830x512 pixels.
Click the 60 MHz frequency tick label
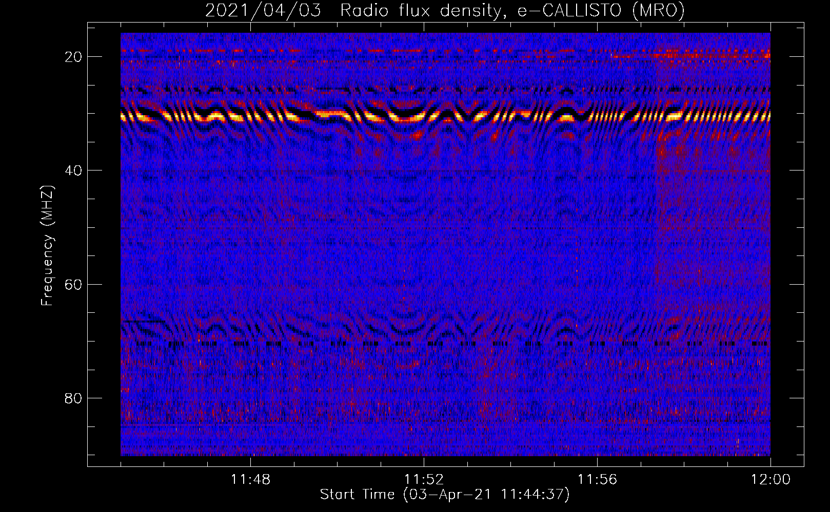pyautogui.click(x=74, y=284)
